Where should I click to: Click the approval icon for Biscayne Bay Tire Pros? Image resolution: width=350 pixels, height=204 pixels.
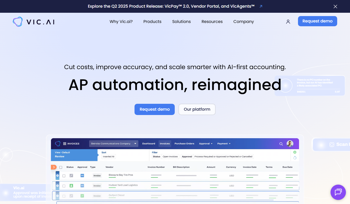[x=82, y=175]
